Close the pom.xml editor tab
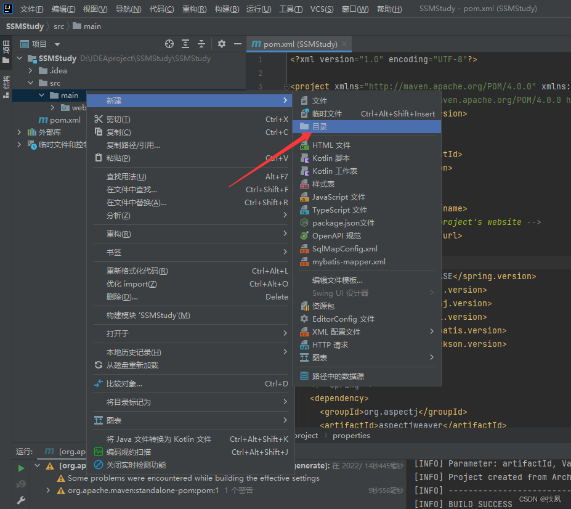The image size is (571, 509). pyautogui.click(x=344, y=44)
